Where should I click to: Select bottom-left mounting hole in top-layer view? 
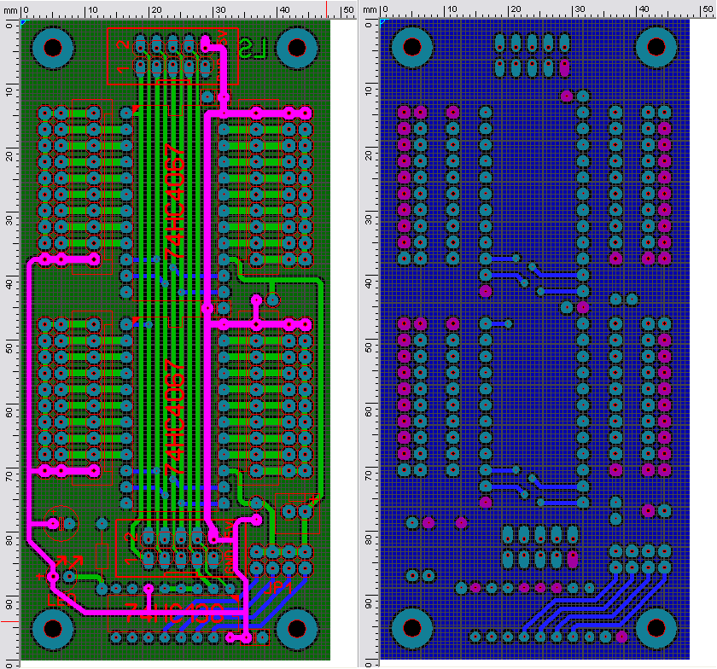click(53, 629)
